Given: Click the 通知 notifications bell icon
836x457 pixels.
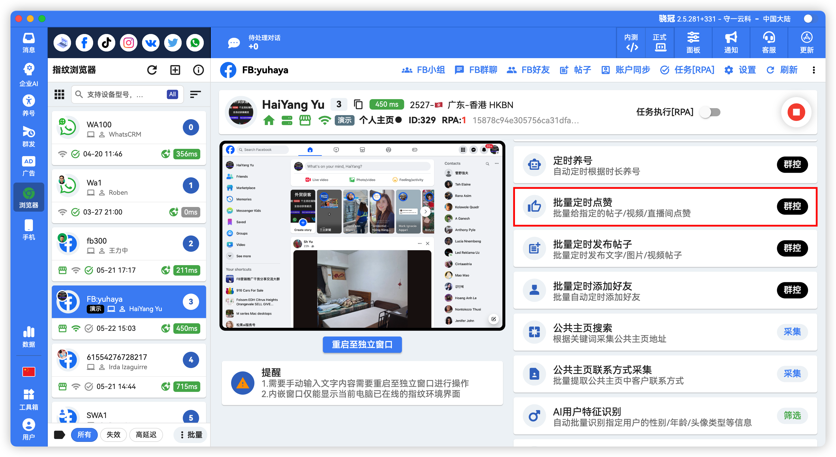Looking at the screenshot, I should click(731, 42).
